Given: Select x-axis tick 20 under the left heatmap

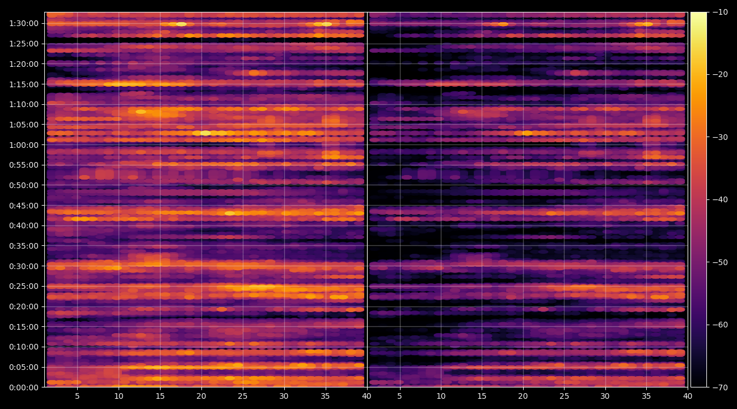Looking at the screenshot, I should [x=201, y=397].
